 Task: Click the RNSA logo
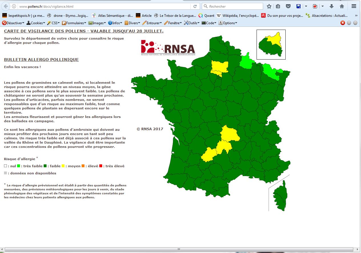tap(168, 48)
